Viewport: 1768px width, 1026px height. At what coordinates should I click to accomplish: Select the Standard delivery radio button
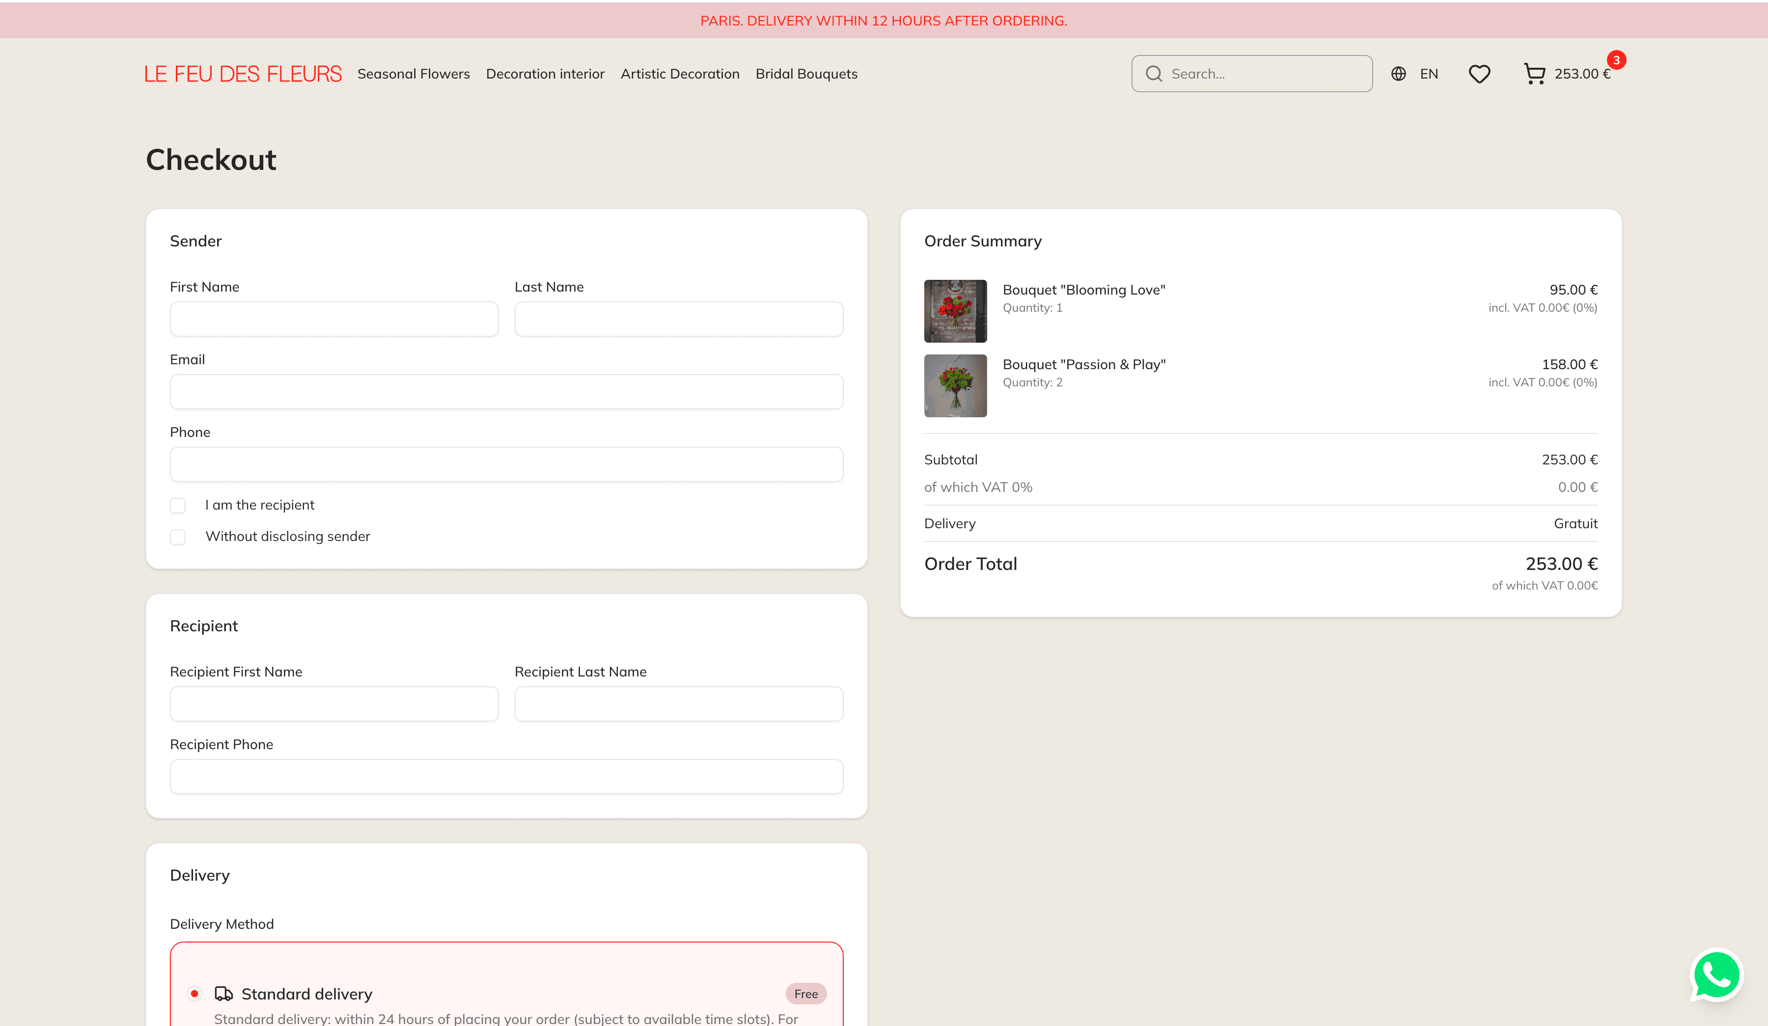pos(194,994)
